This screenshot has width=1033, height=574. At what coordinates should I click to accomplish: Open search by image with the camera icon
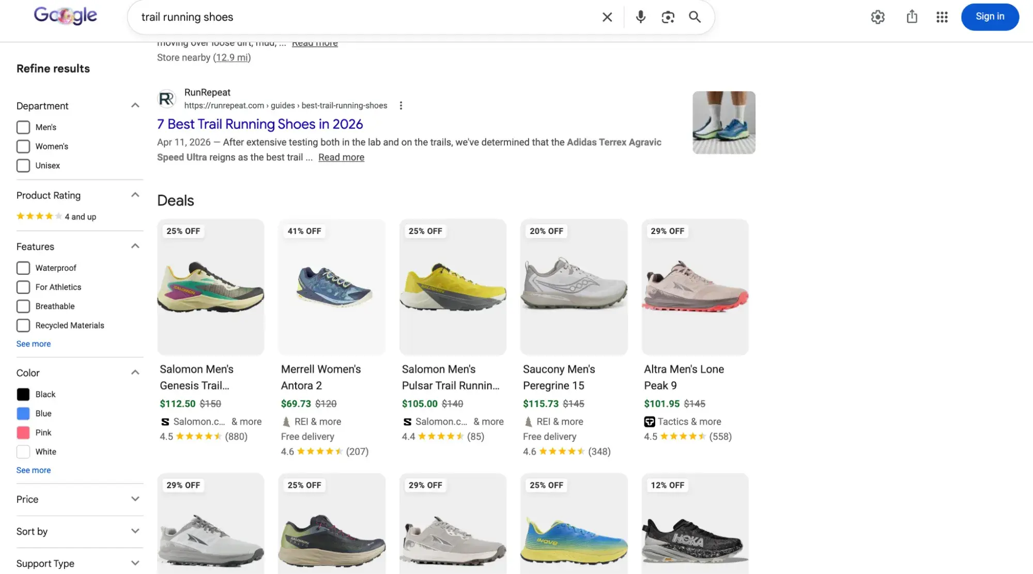coord(668,17)
